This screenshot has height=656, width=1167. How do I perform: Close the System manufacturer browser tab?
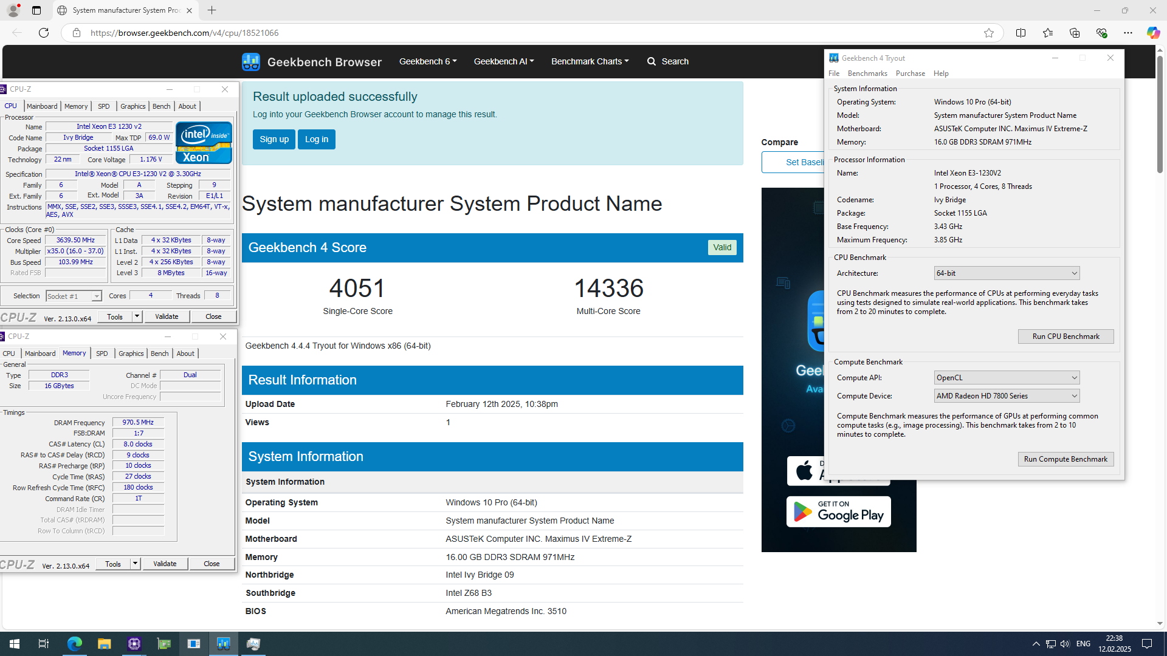189,10
